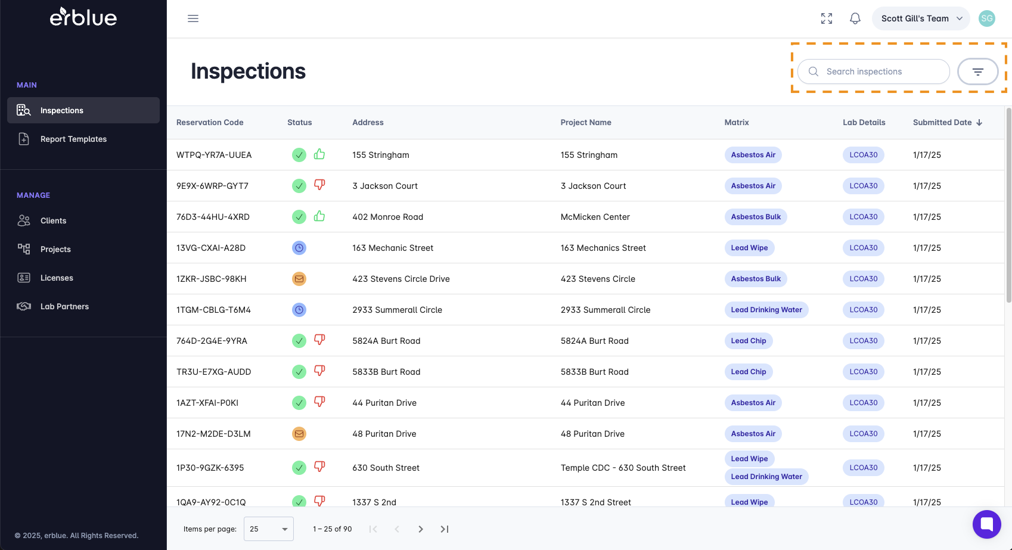The height and width of the screenshot is (550, 1012).
Task: Open Report Templates in sidebar
Action: (x=73, y=139)
